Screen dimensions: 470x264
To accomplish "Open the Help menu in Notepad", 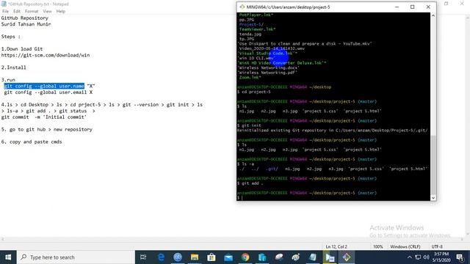I will click(x=60, y=12).
